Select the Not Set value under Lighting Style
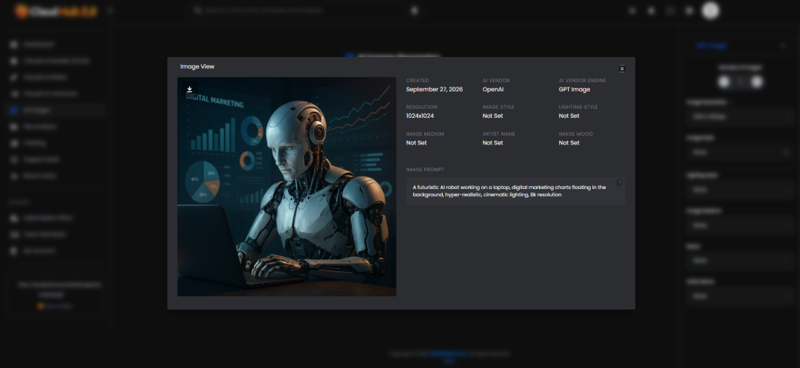The height and width of the screenshot is (368, 800). click(569, 116)
